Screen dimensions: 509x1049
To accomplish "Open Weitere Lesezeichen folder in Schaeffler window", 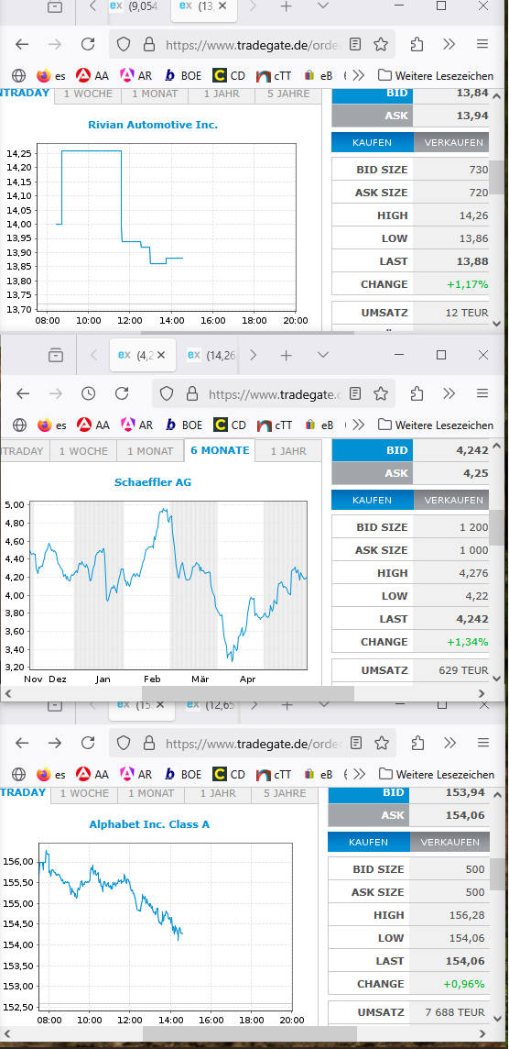I will pos(436,425).
